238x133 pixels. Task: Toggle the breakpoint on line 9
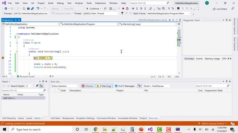(3, 58)
